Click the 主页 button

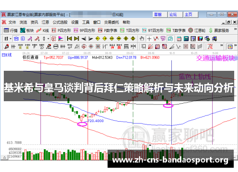(191, 15)
